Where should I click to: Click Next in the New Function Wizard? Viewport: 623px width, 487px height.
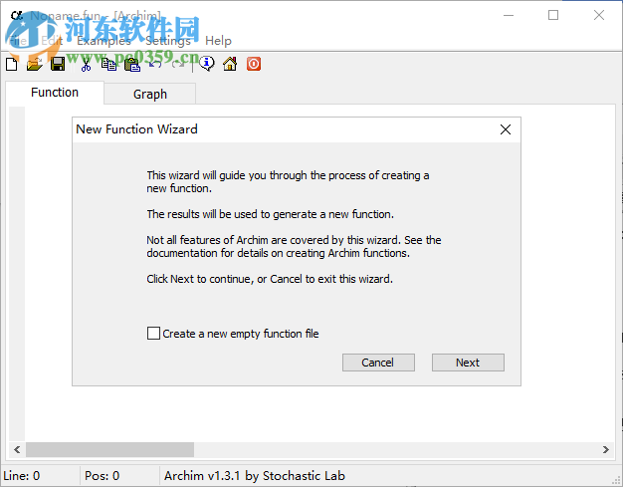[468, 363]
